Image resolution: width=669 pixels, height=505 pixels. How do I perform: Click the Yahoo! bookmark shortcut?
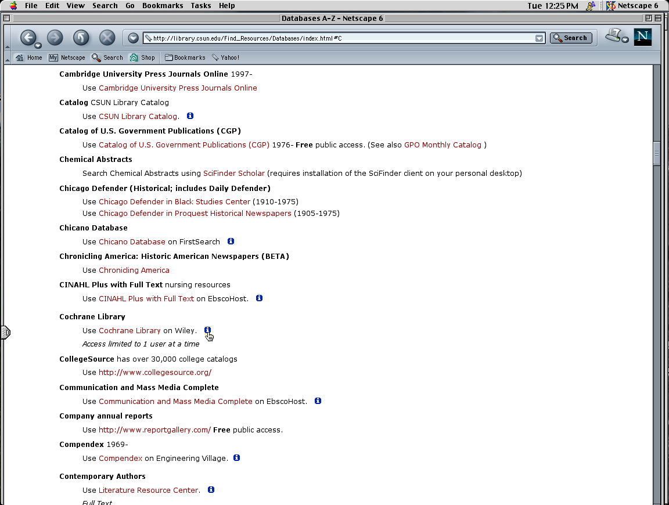click(226, 57)
